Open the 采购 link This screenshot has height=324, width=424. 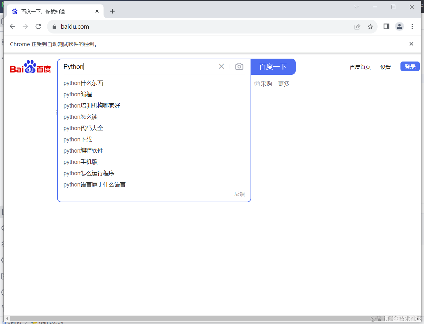263,84
